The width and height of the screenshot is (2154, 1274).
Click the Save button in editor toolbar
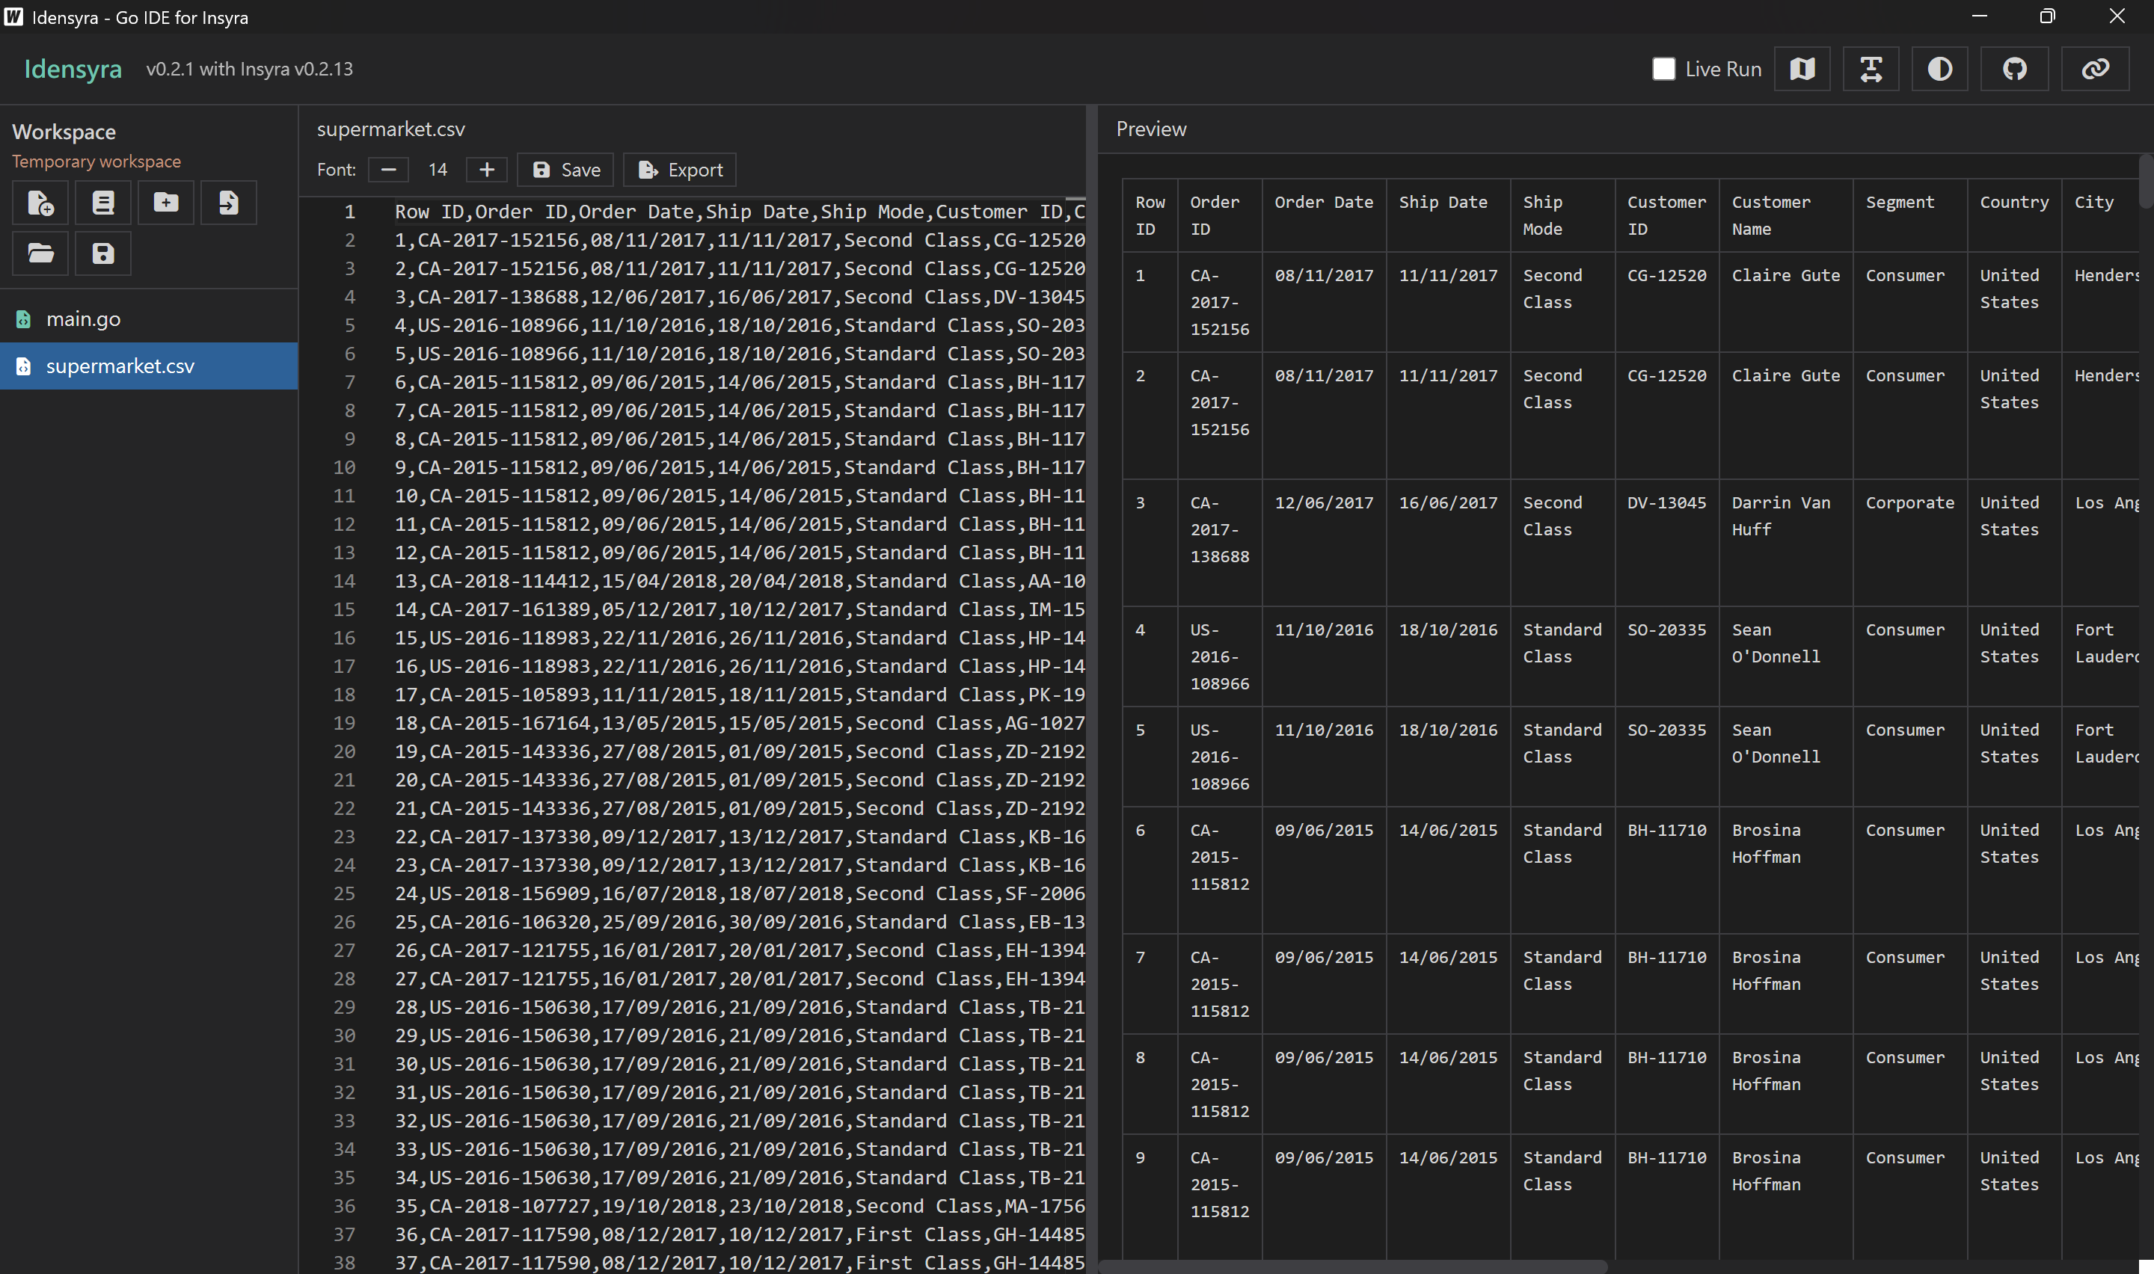(x=565, y=170)
